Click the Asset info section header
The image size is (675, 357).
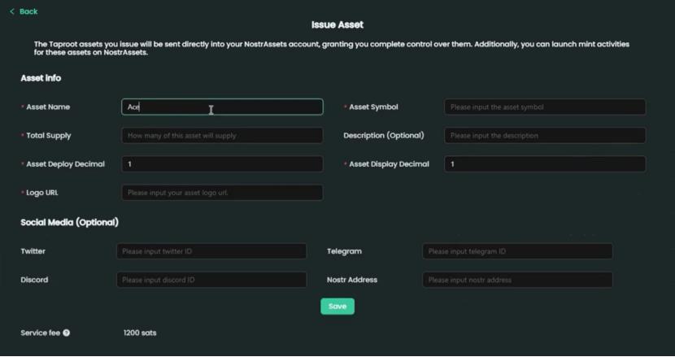(x=41, y=78)
